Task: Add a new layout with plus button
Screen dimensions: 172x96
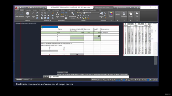Action: pos(31,79)
